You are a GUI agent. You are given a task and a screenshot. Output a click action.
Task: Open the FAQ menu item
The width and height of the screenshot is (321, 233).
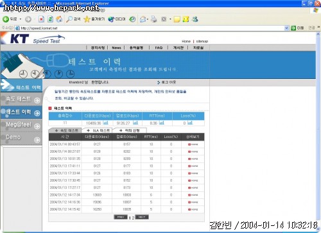click(159, 47)
